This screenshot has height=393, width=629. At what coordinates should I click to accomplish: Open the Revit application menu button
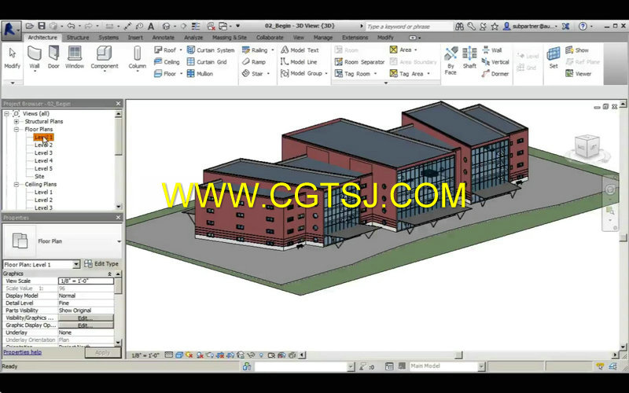coord(11,31)
